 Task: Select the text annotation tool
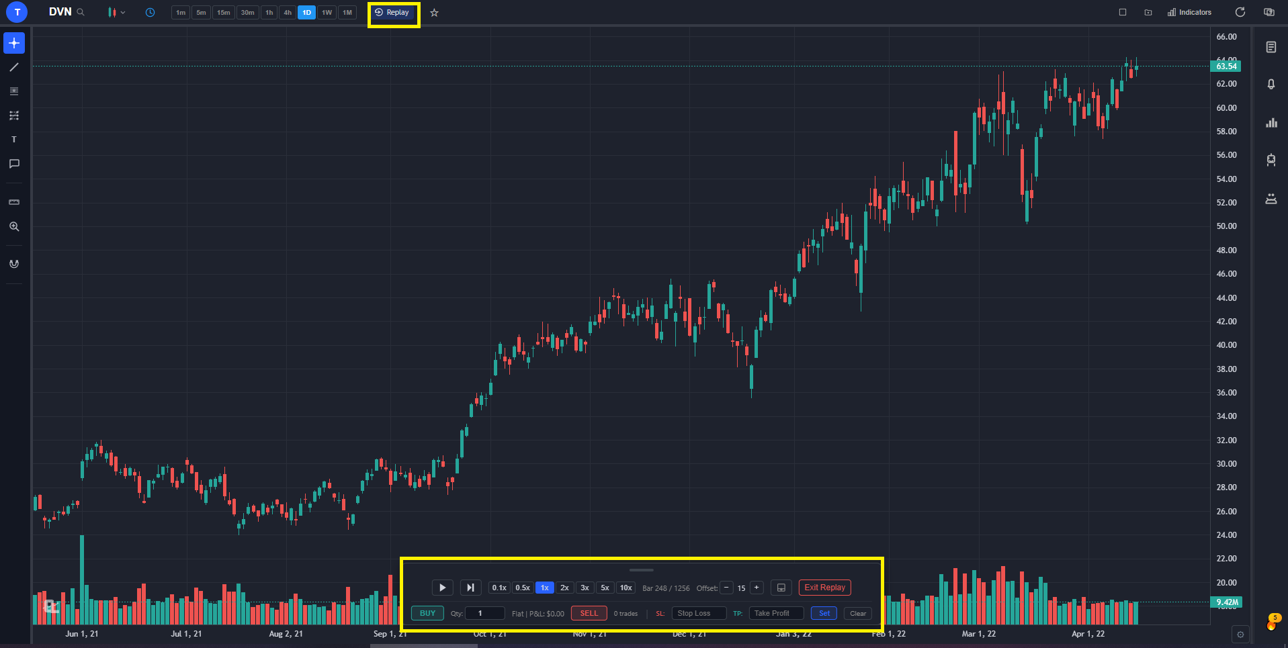tap(14, 140)
